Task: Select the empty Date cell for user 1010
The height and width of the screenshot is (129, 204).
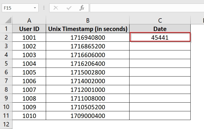Action: click(160, 116)
